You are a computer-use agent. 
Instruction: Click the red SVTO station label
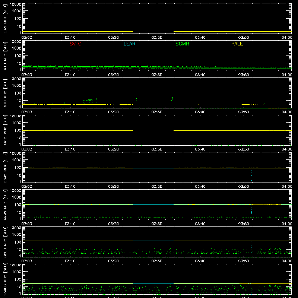(x=76, y=44)
